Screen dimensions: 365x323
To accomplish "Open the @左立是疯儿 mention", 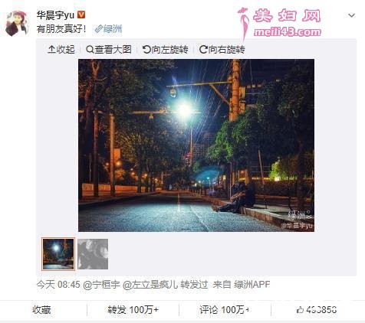I will click(x=150, y=285).
